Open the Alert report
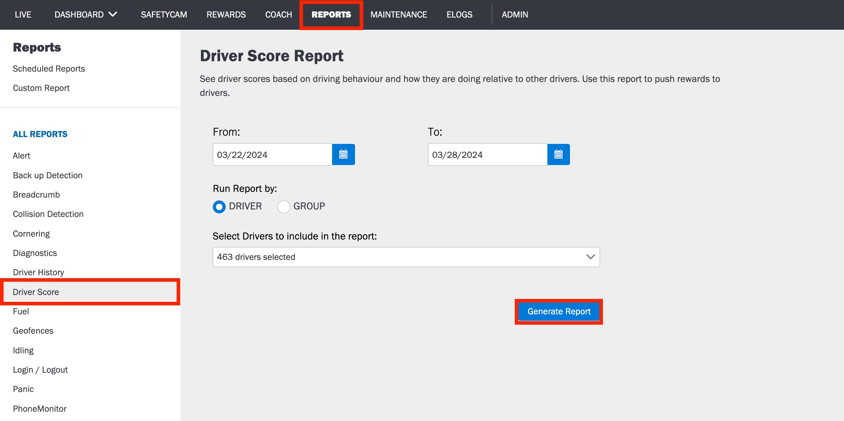Viewport: 844px width, 421px height. (21, 156)
